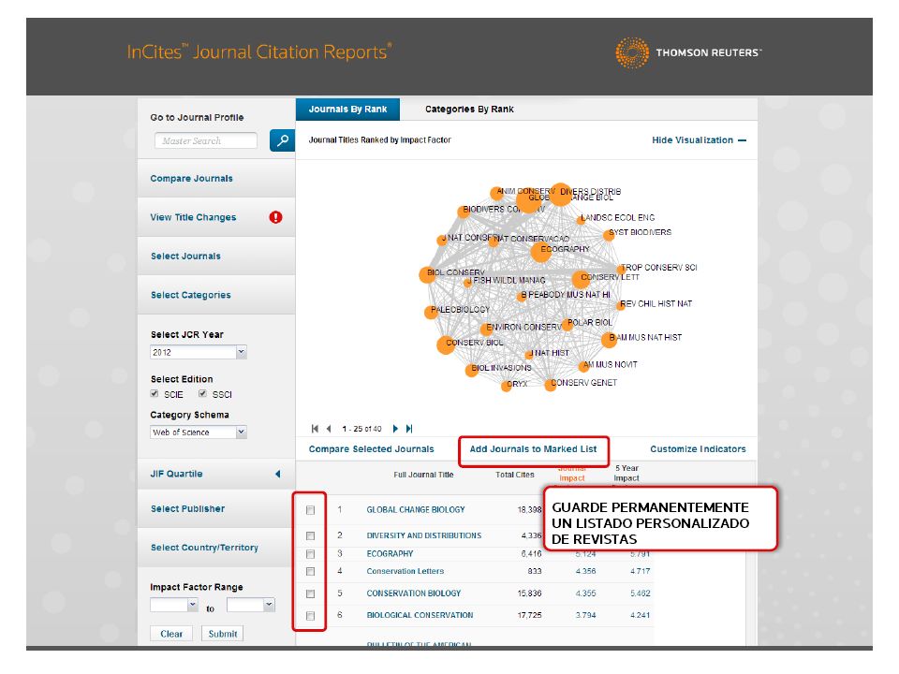
Task: Check the box for Biological Conservation row
Action: coord(310,616)
